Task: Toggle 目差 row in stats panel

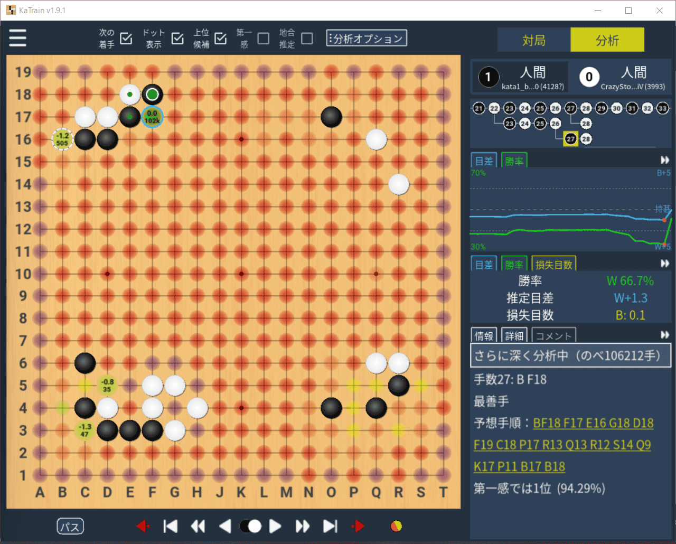Action: pyautogui.click(x=484, y=264)
